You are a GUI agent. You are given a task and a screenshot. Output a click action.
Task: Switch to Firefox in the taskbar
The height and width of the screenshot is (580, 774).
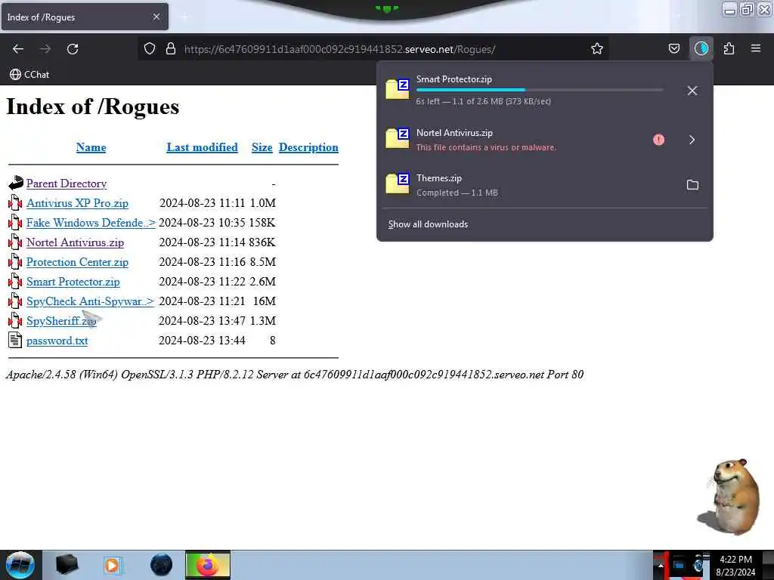208,565
